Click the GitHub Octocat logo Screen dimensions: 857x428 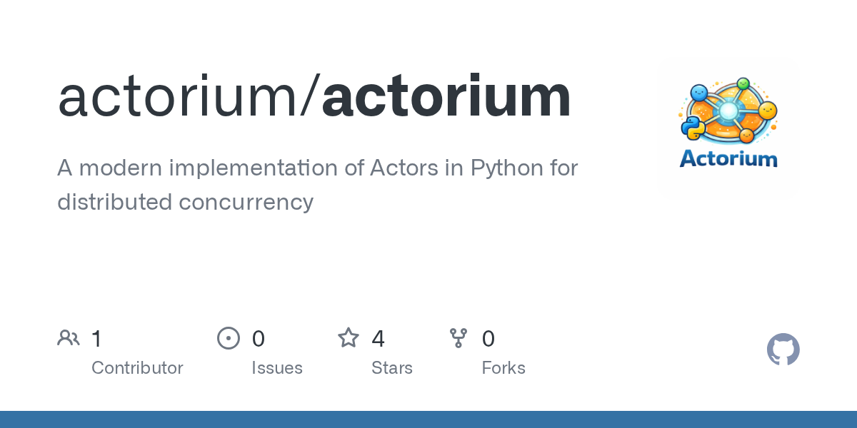pos(783,350)
